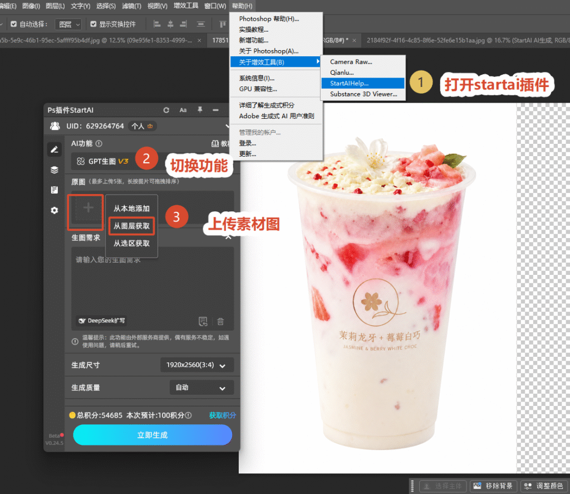This screenshot has width=570, height=494.
Task: Click the user account avatar icon
Action: point(55,126)
